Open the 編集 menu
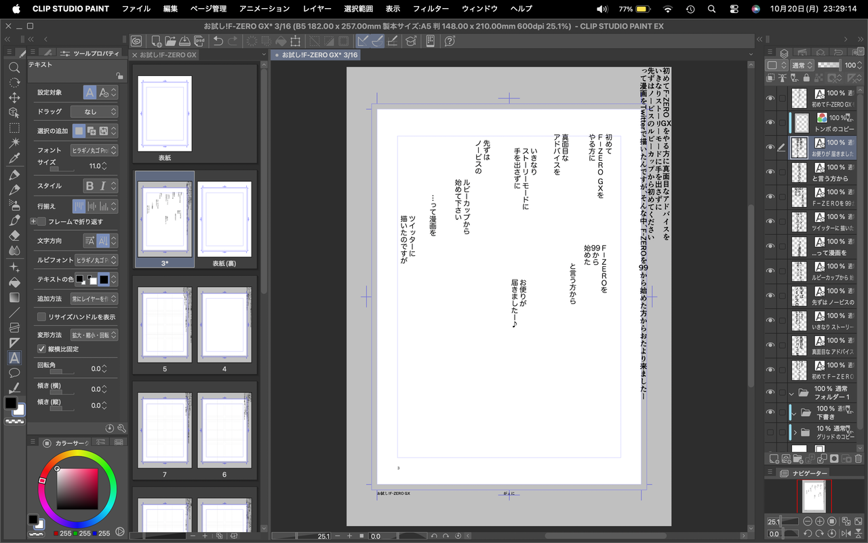 coord(170,9)
